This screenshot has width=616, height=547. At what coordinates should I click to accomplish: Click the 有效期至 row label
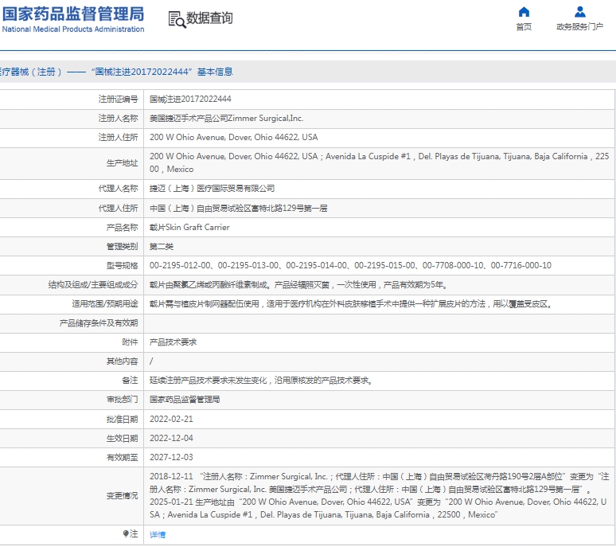click(x=123, y=457)
